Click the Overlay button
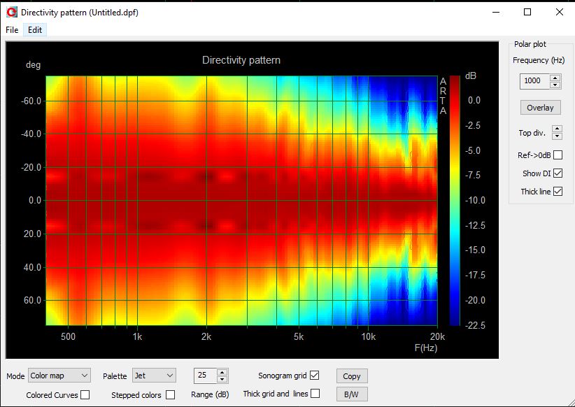Image resolution: width=575 pixels, height=407 pixels. [x=540, y=108]
